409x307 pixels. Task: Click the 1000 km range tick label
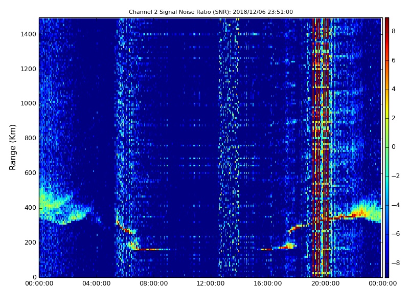point(28,103)
